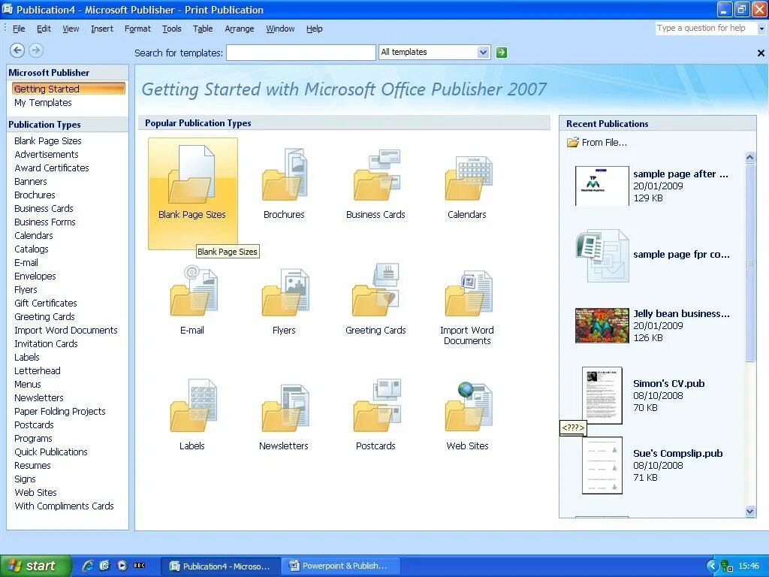Expand the help question box dropdown arrow
The height and width of the screenshot is (577, 769).
(761, 29)
